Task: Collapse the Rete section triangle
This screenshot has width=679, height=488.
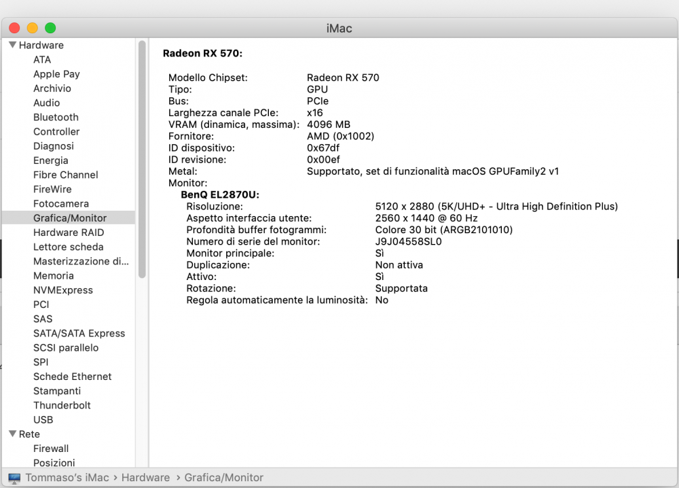Action: [x=12, y=434]
